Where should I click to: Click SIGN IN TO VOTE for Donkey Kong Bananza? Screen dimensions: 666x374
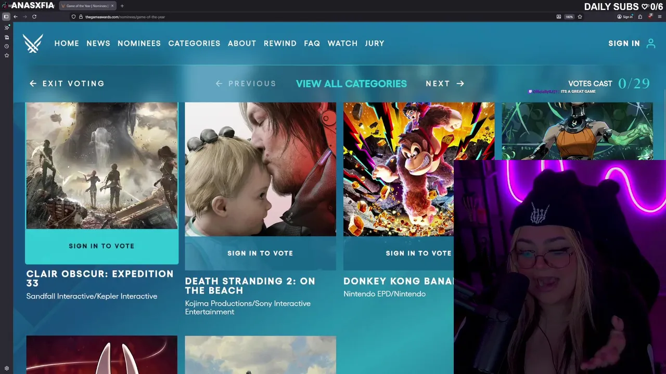tap(399, 253)
